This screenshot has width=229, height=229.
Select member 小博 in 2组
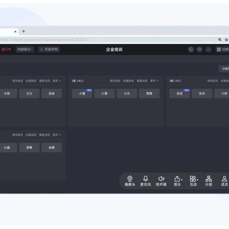[x=82, y=93]
